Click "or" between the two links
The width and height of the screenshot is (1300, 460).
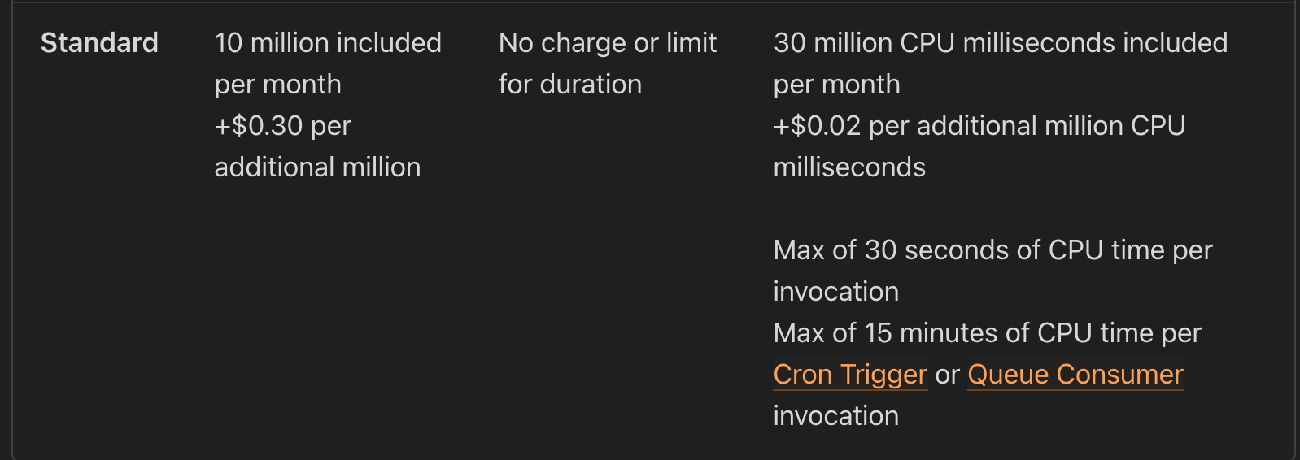947,375
